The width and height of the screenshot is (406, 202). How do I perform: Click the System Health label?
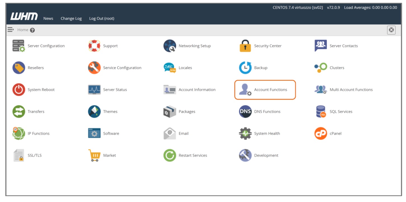coord(267,133)
